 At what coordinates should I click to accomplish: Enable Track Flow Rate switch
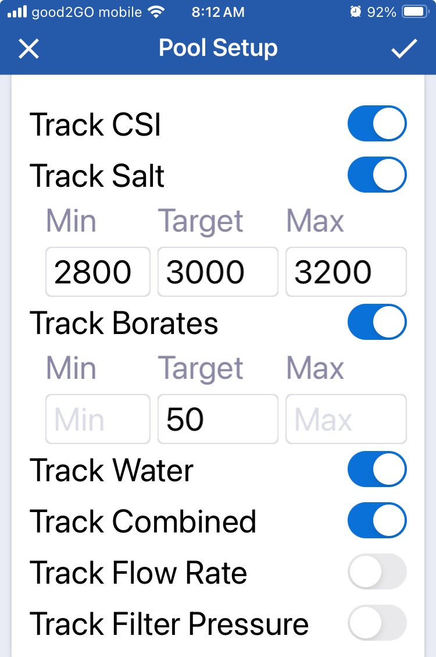(377, 571)
